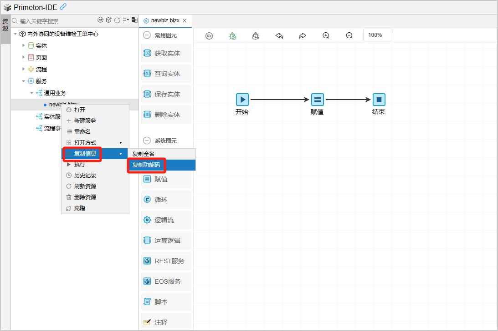Select 重命名 in the context menu
The image size is (498, 331).
pyautogui.click(x=82, y=131)
